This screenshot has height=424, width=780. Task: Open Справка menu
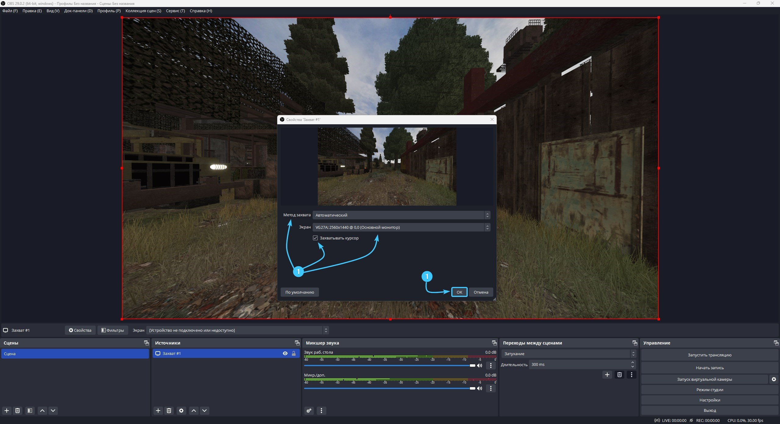click(x=201, y=11)
